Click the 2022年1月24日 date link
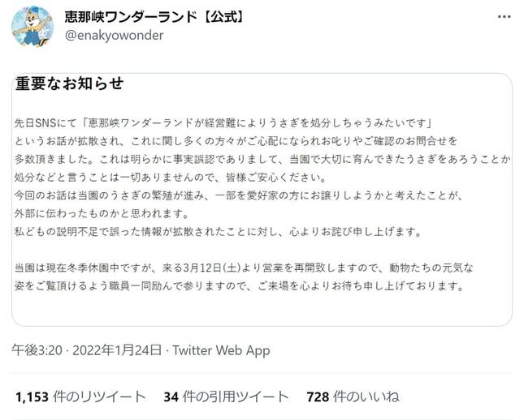The height and width of the screenshot is (420, 524). point(117,350)
